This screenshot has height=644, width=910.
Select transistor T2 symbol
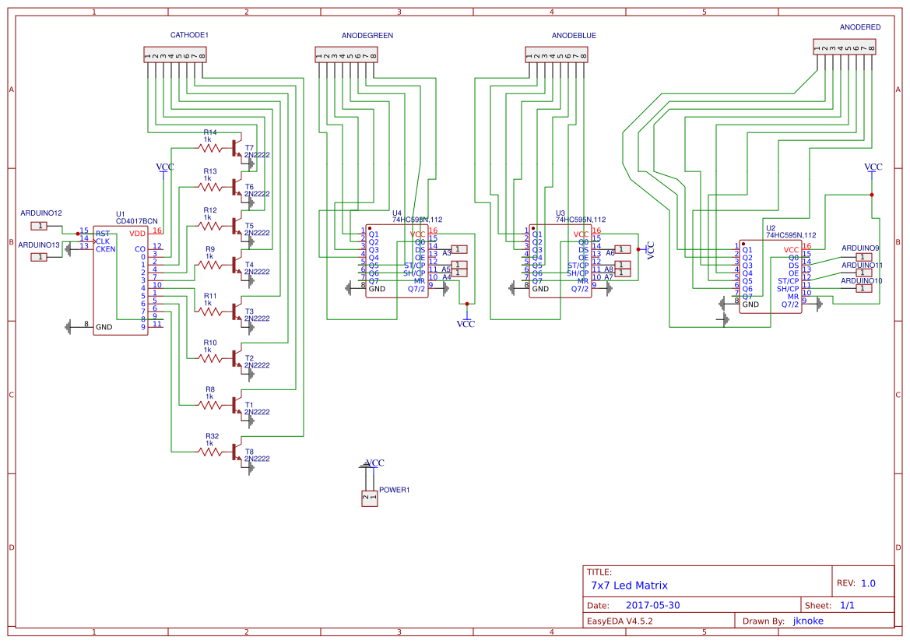(x=236, y=357)
